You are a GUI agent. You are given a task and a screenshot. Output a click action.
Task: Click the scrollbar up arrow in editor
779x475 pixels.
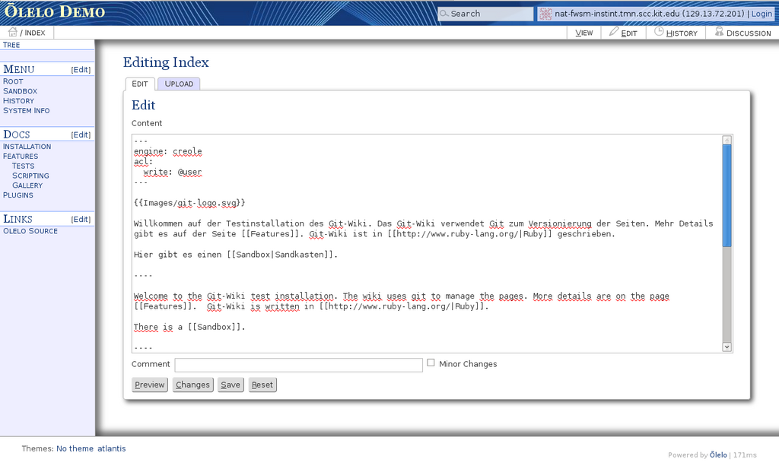tap(727, 140)
